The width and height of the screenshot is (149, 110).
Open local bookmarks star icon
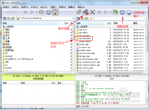pyautogui.click(x=9, y=18)
